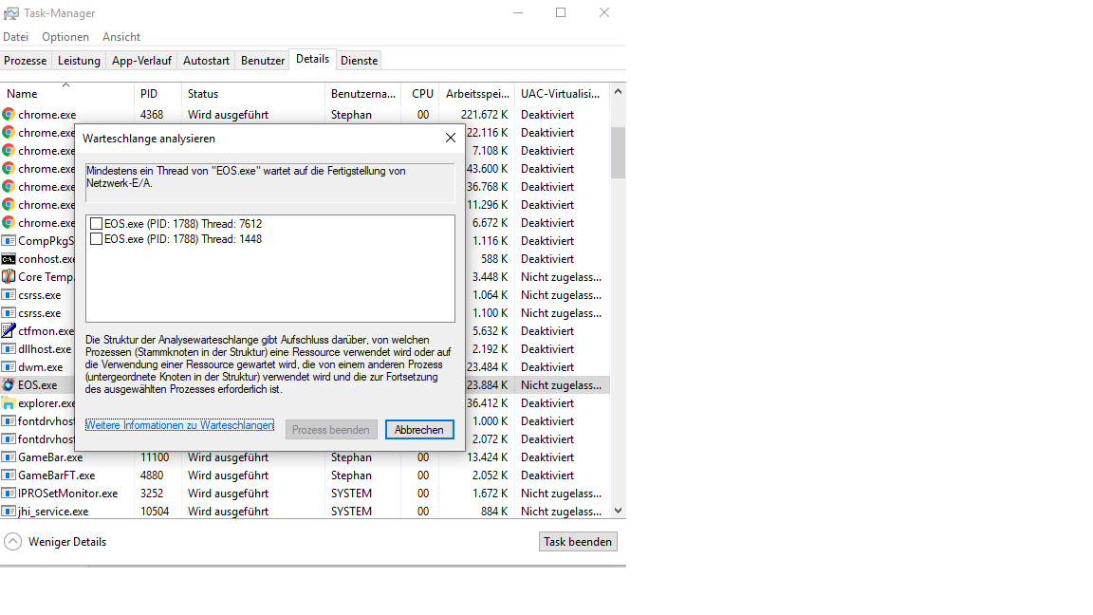Click the GameBar.exe process icon
This screenshot has height=615, width=1093.
point(9,457)
